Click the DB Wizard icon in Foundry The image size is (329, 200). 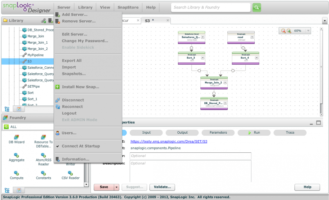pos(16,137)
